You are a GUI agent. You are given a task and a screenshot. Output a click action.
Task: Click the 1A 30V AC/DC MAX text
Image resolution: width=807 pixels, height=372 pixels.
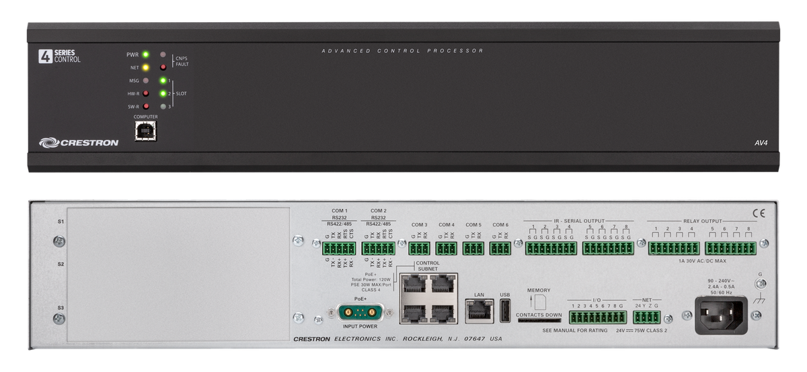click(x=702, y=261)
